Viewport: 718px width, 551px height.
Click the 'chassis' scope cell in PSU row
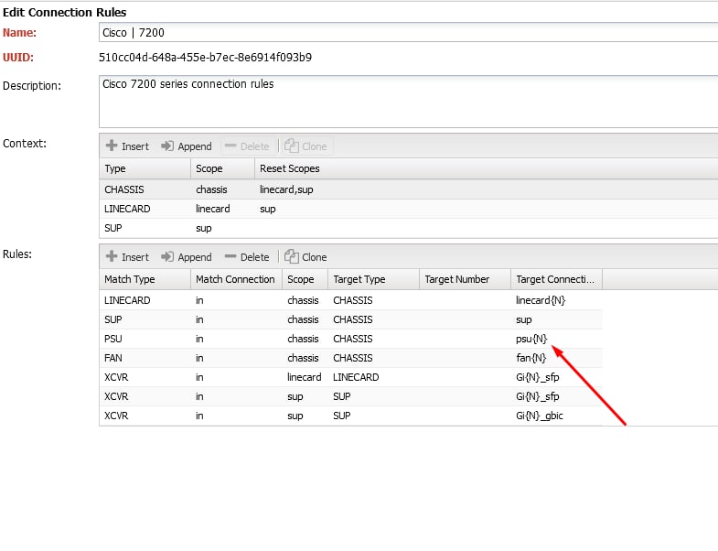coord(303,339)
